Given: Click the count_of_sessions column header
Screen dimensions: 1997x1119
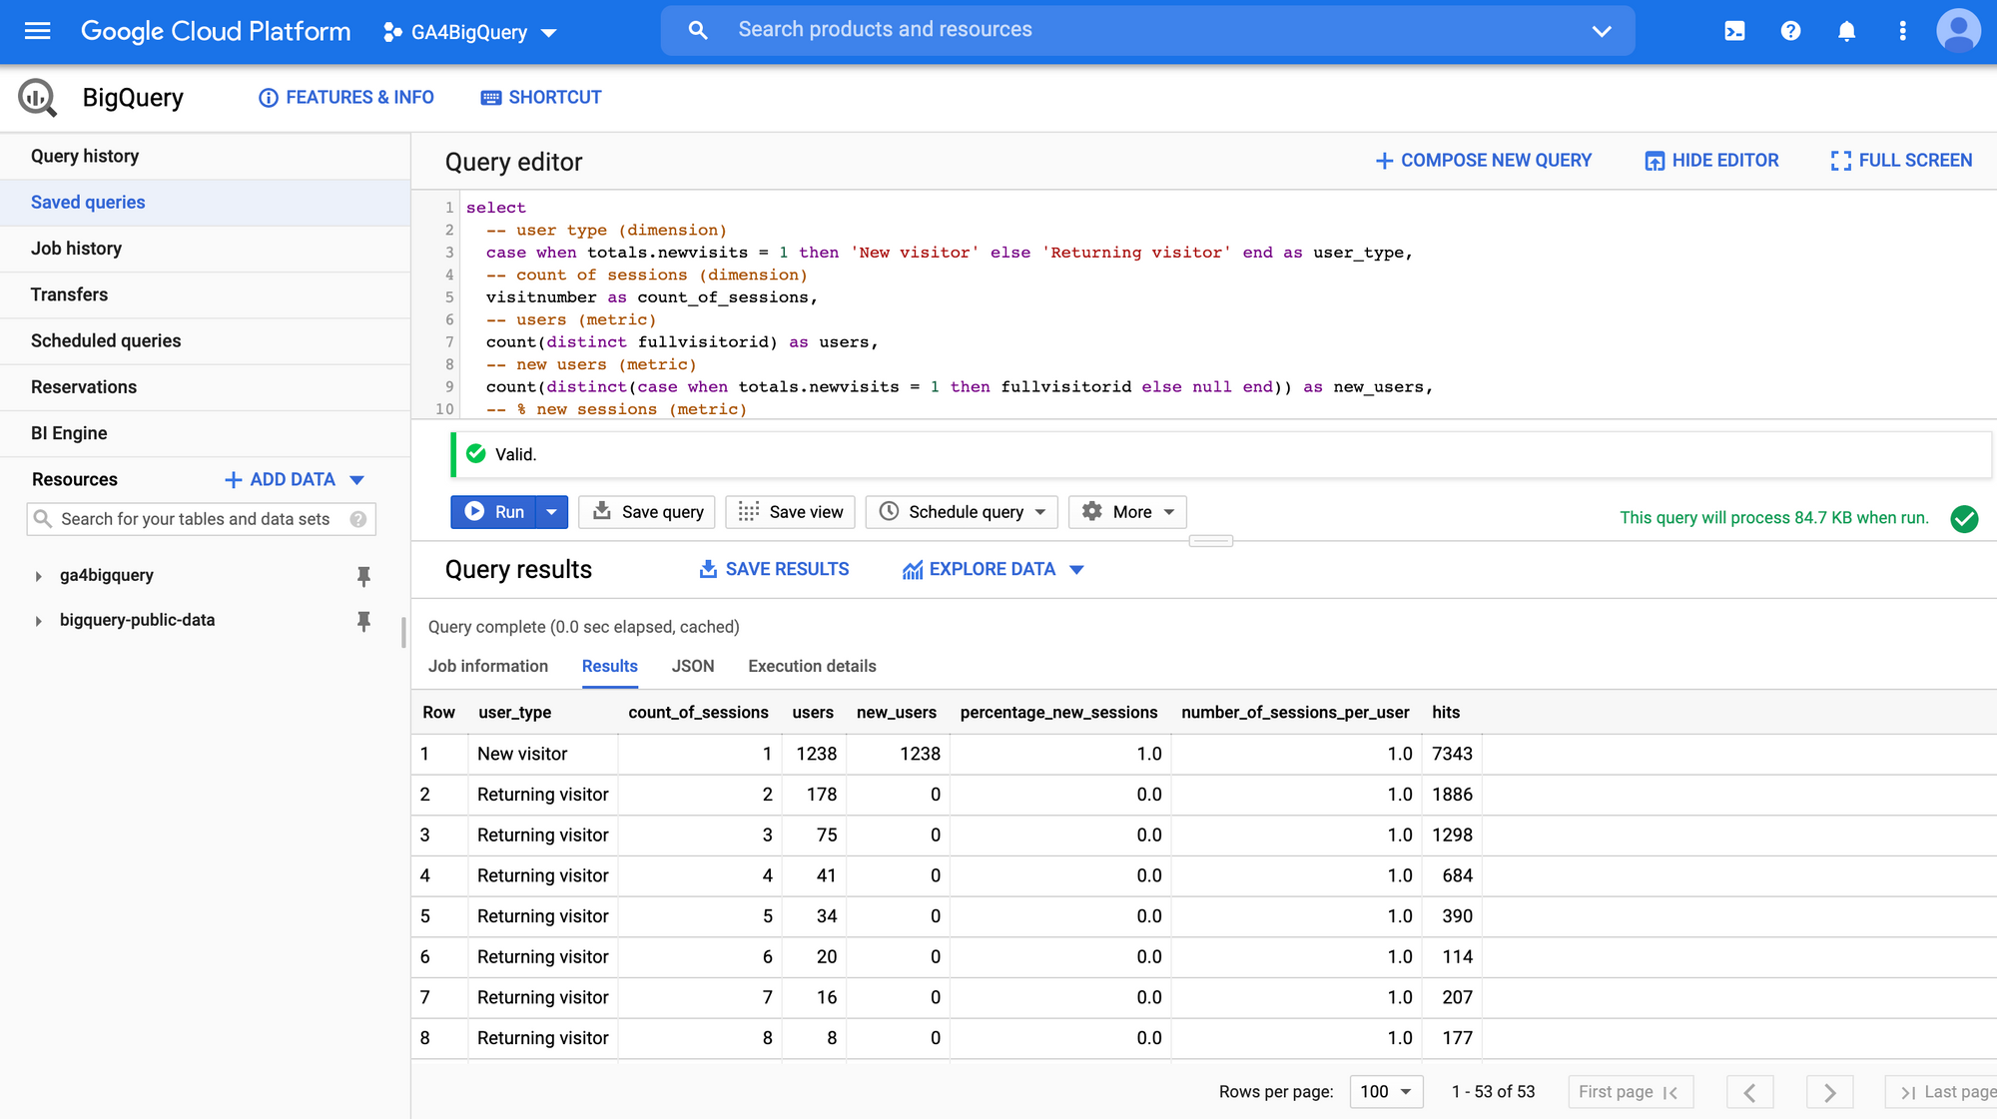Looking at the screenshot, I should click(698, 713).
